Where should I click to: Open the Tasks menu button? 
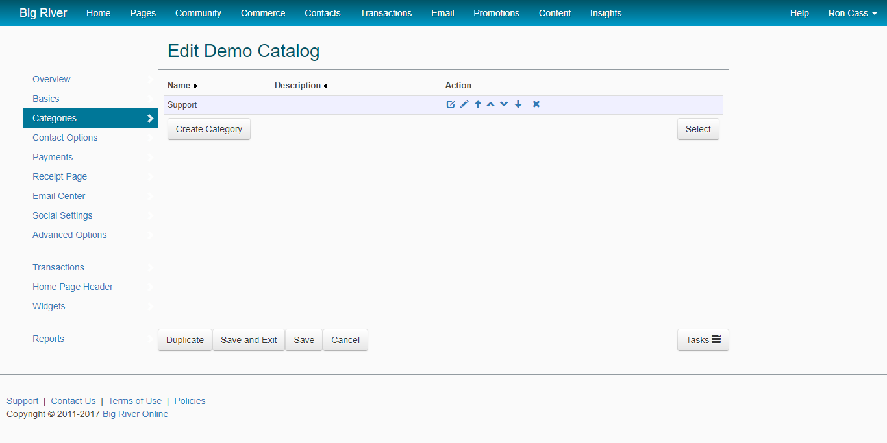point(703,340)
